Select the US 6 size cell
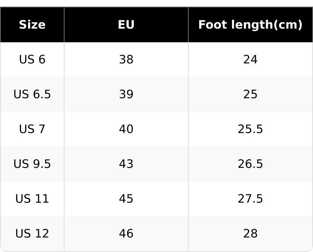Viewport: 313px width, 252px height. pyautogui.click(x=32, y=60)
